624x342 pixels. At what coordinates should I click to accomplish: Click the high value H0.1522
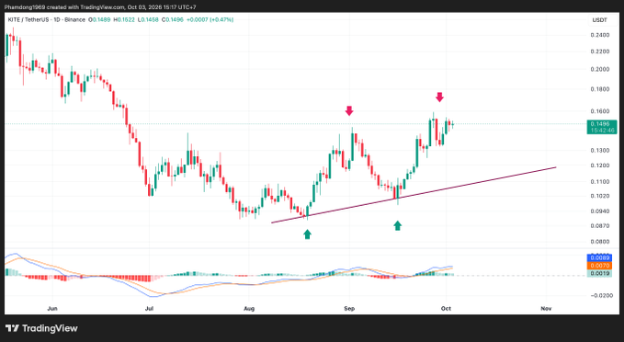click(x=124, y=19)
